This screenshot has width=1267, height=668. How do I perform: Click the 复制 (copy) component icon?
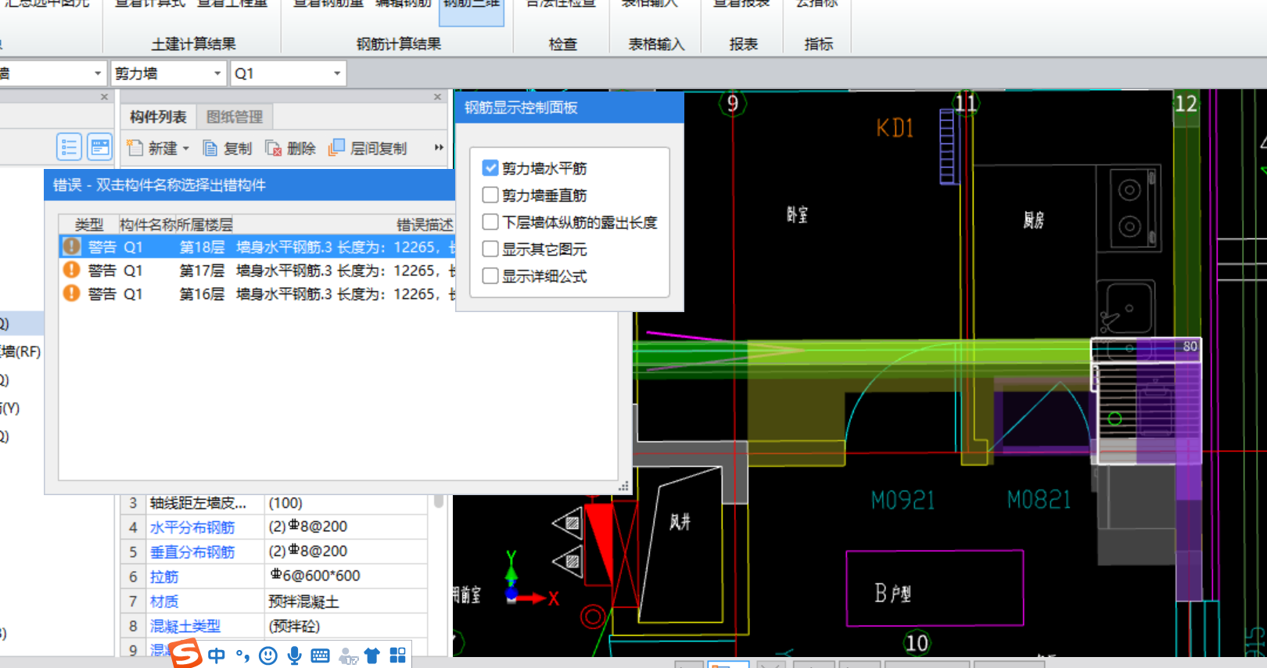pyautogui.click(x=210, y=148)
